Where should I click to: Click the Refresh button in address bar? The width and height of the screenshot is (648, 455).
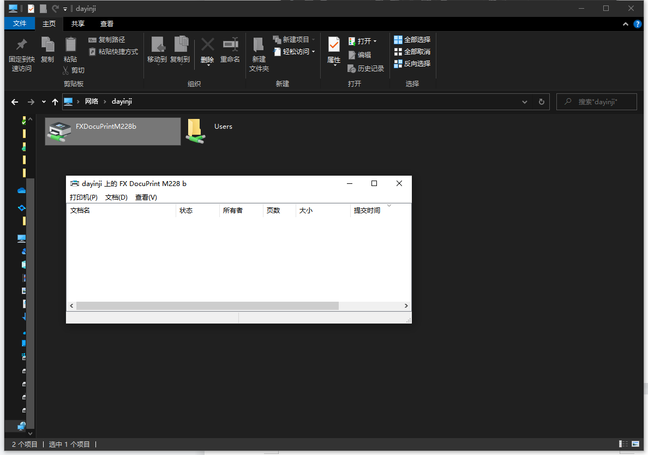(x=542, y=101)
